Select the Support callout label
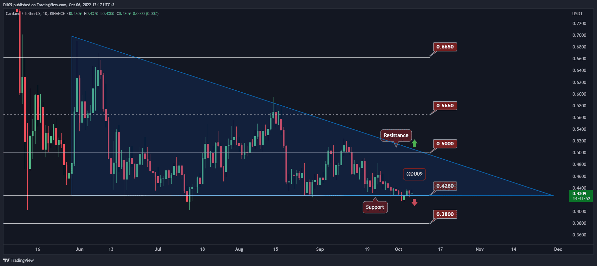 pos(375,207)
